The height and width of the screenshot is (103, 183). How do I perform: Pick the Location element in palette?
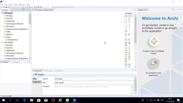[126, 40]
